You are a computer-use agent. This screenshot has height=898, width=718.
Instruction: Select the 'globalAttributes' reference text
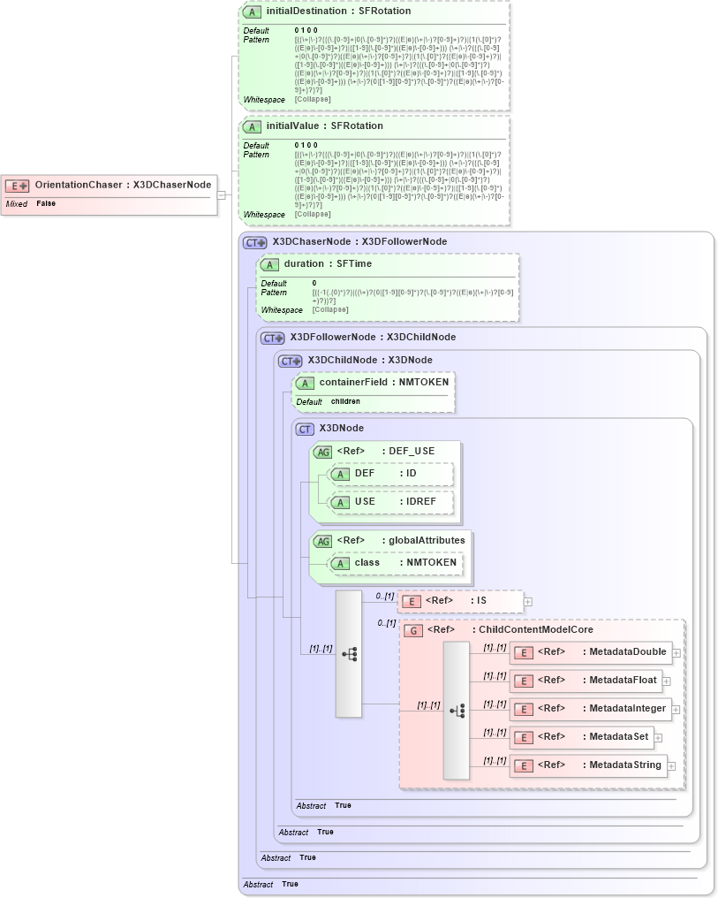click(427, 541)
